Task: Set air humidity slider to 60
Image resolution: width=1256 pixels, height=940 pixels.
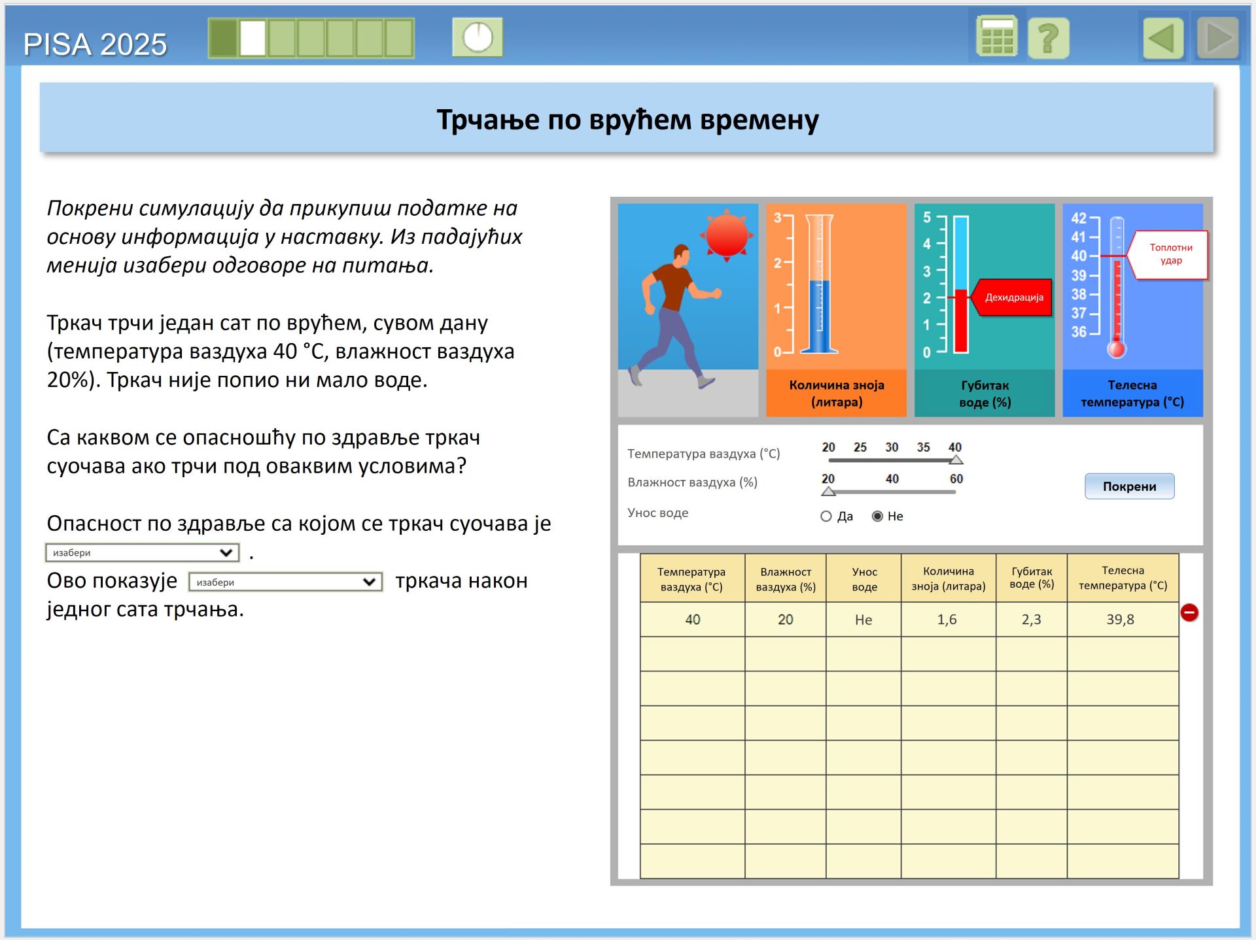Action: coord(956,492)
